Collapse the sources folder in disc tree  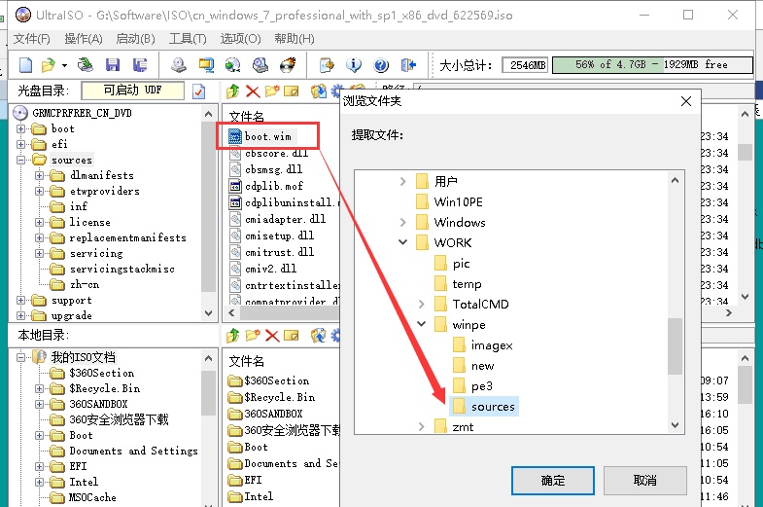tap(20, 161)
